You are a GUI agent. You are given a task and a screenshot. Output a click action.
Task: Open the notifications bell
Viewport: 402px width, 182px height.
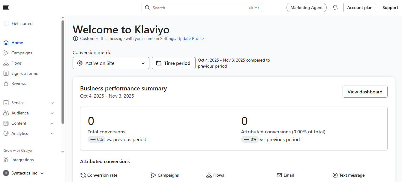pyautogui.click(x=335, y=8)
